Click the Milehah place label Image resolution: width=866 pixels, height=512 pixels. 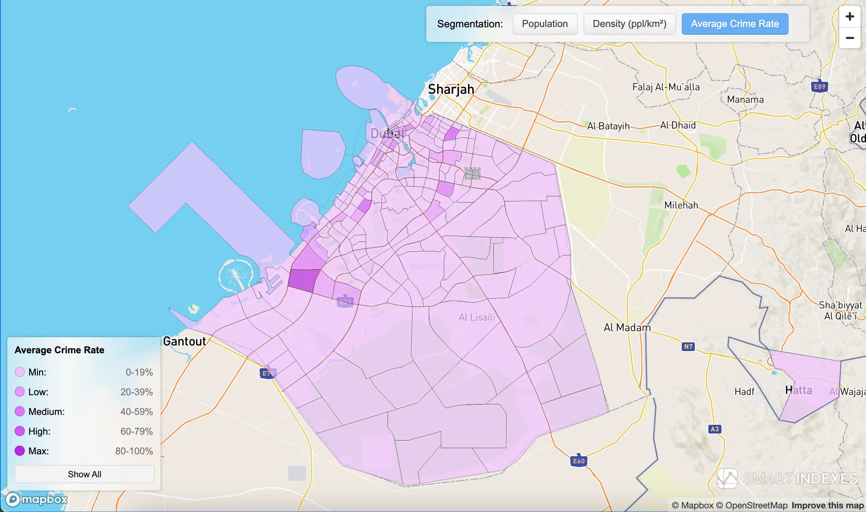[x=681, y=205]
